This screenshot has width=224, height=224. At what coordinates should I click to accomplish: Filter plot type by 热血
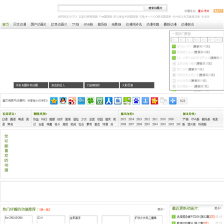pyautogui.click(x=36, y=119)
